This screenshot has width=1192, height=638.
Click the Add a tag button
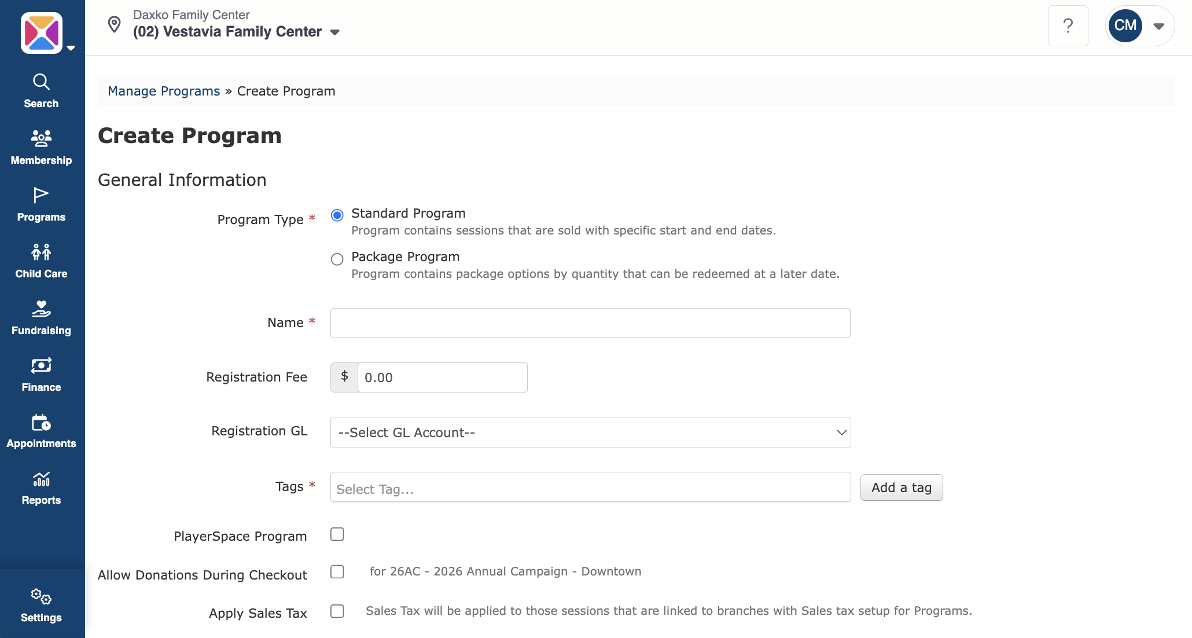[x=901, y=487]
